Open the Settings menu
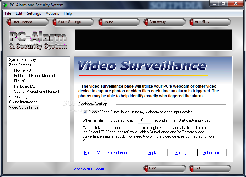Image resolution: width=246 pixels, height=177 pixels. pyautogui.click(x=34, y=13)
